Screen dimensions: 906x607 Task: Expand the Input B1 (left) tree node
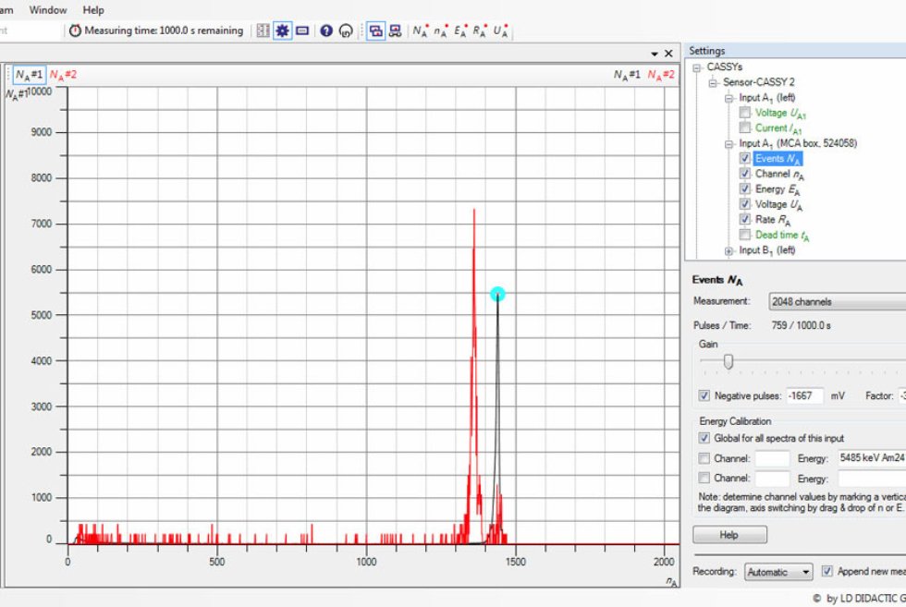click(729, 250)
